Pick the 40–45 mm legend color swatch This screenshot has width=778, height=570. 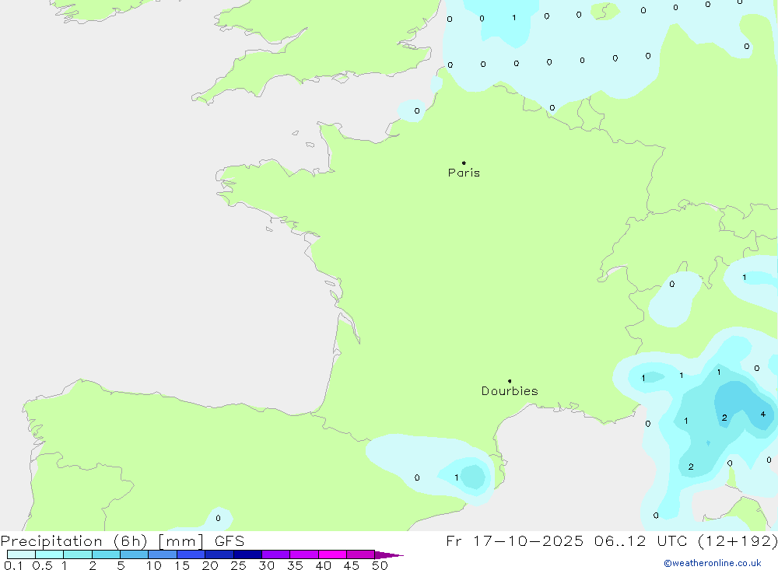(x=332, y=554)
